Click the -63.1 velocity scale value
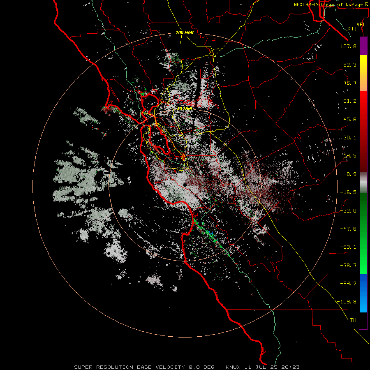 point(348,247)
